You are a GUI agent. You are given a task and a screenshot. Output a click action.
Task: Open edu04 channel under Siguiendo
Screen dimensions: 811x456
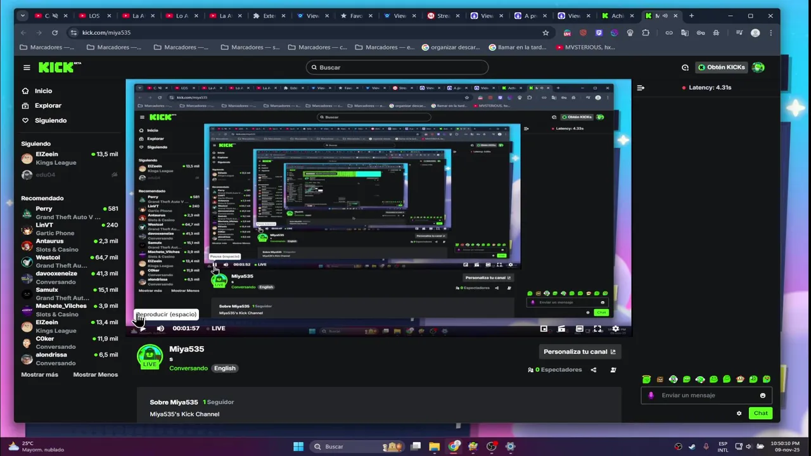coord(70,175)
